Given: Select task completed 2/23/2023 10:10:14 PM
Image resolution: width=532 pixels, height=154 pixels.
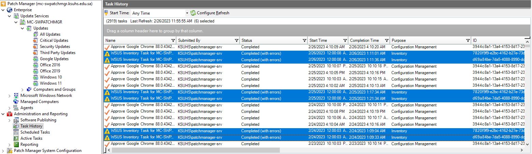Looking at the screenshot, I should pos(315,144).
